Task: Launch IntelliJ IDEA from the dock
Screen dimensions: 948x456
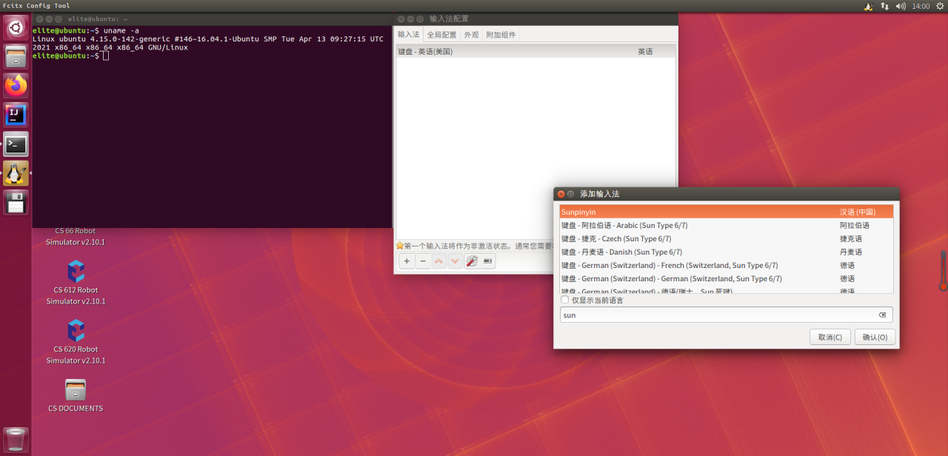Action: pyautogui.click(x=16, y=114)
